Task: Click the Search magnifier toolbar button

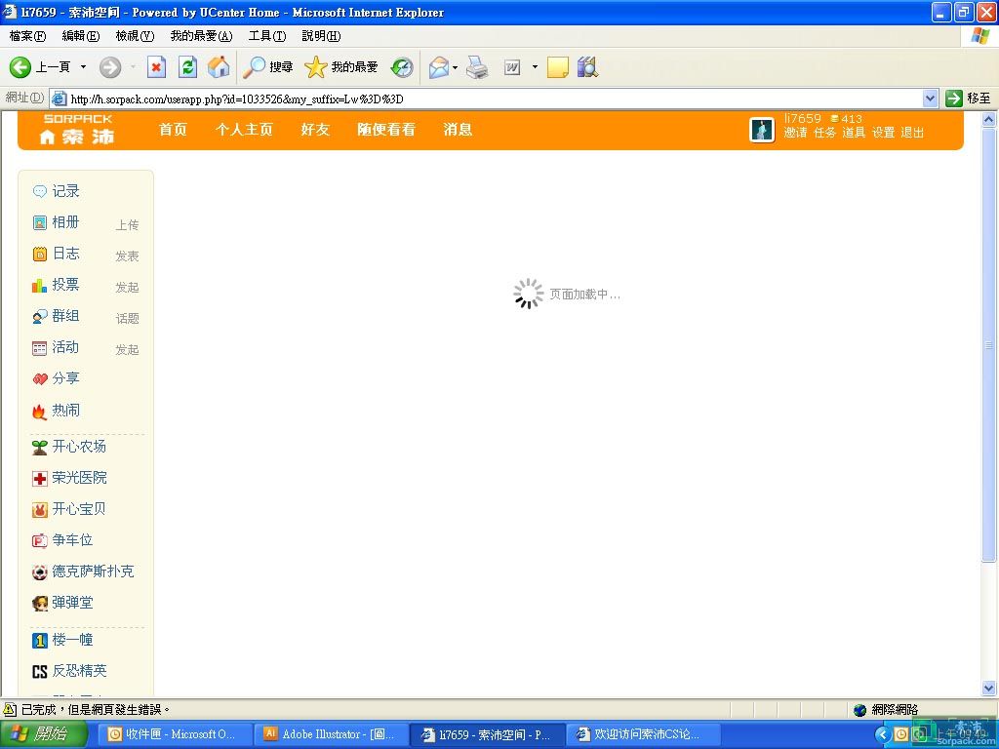Action: coord(268,67)
